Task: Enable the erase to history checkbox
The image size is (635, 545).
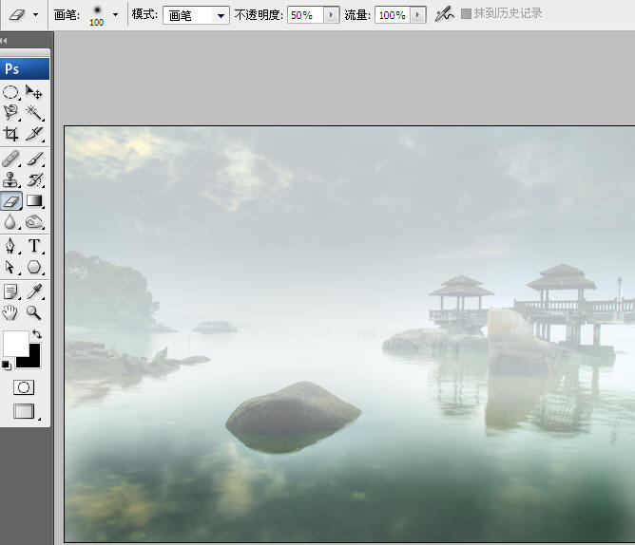Action: coord(466,14)
